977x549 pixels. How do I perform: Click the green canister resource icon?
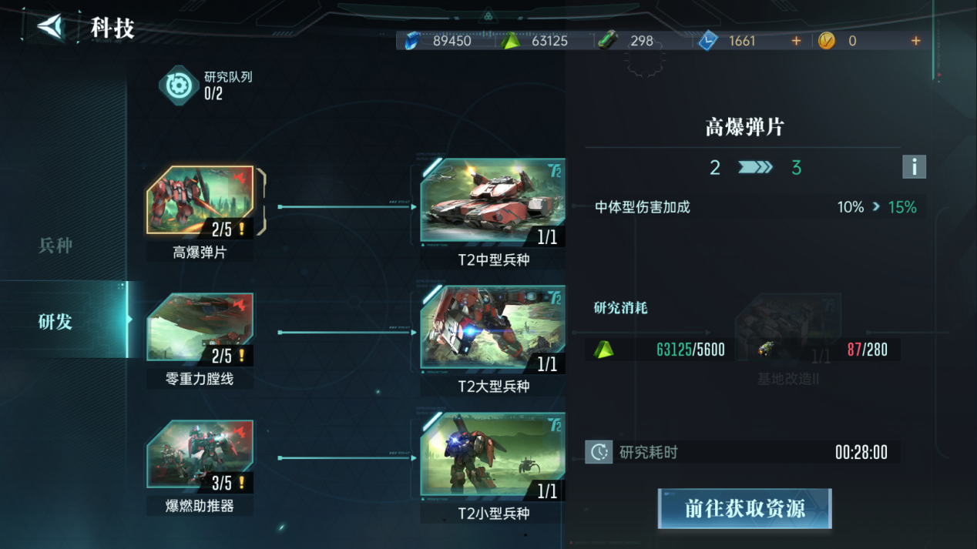pyautogui.click(x=608, y=41)
